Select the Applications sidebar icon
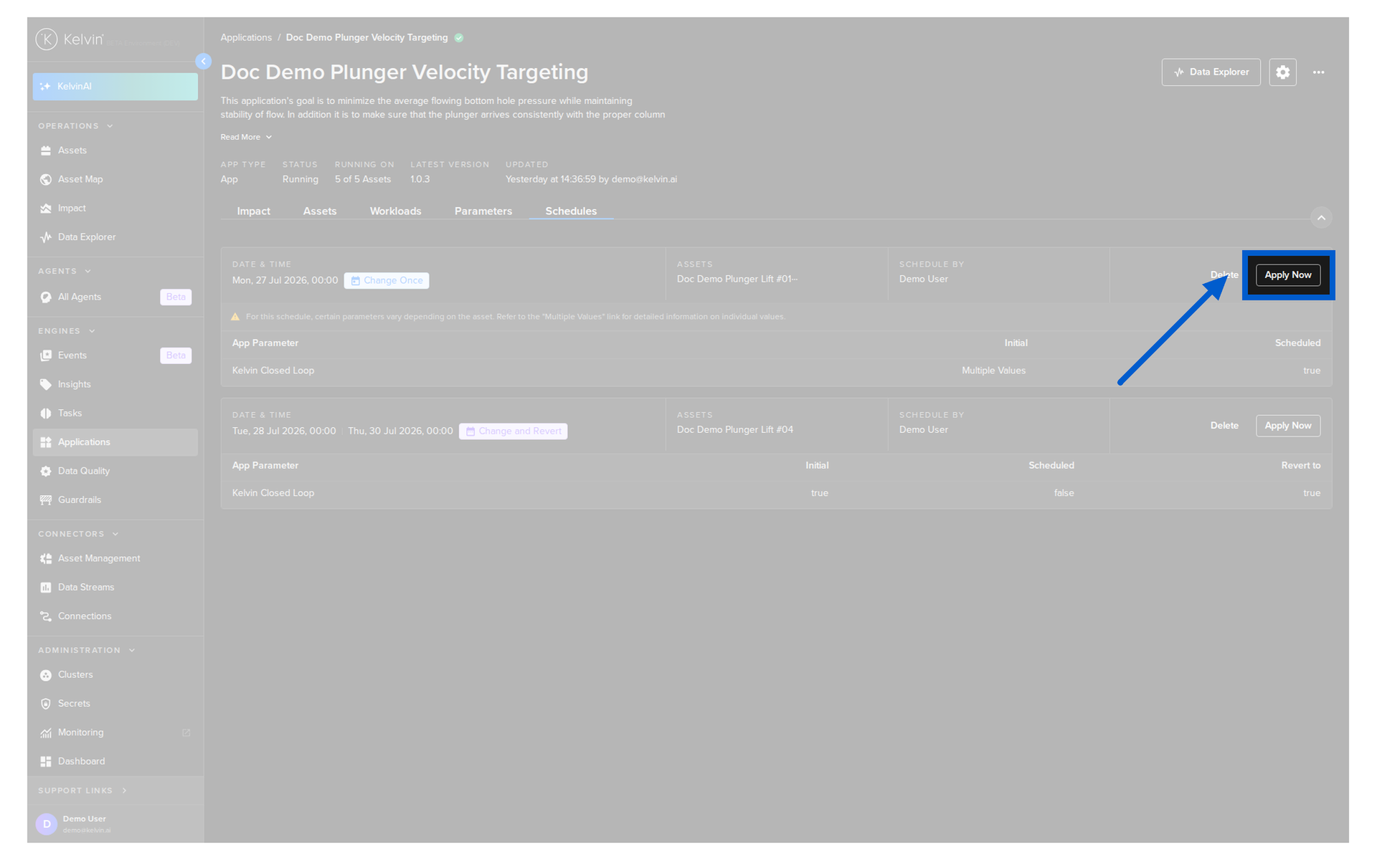This screenshot has height=860, width=1377. coord(46,442)
